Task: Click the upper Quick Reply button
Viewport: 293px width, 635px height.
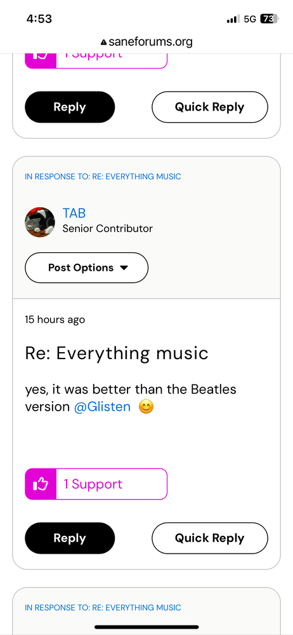Action: tap(210, 107)
